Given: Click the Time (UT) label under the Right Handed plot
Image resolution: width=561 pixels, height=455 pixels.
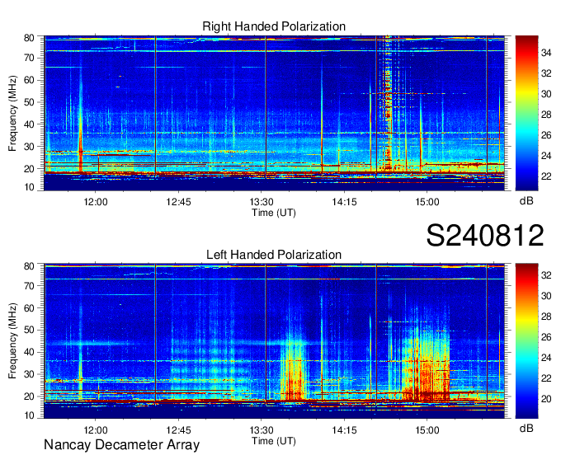Looking at the screenshot, I should (274, 213).
